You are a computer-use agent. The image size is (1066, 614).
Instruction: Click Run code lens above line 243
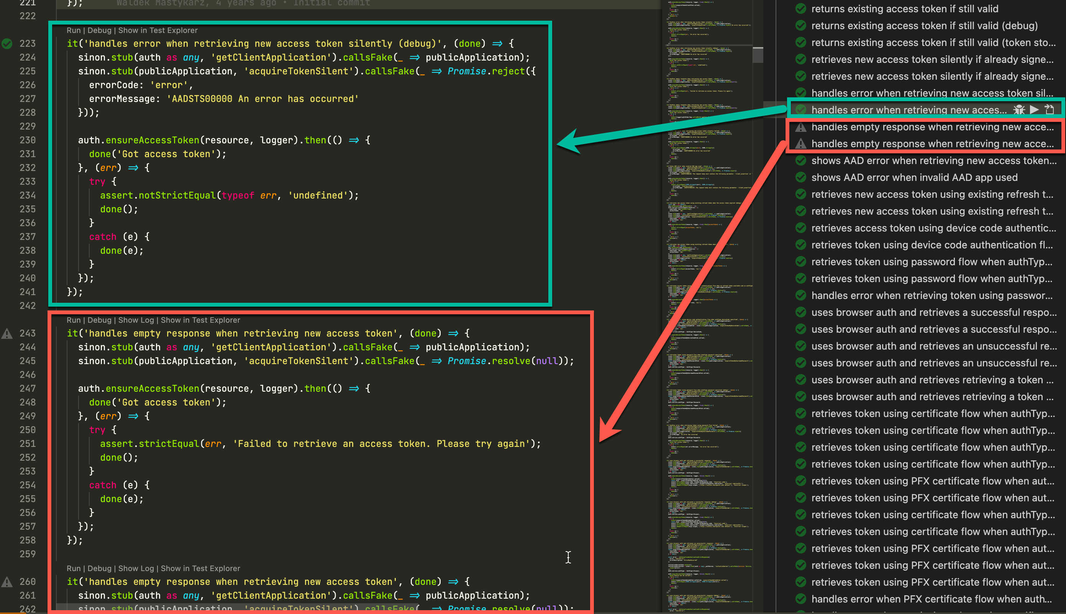(73, 320)
